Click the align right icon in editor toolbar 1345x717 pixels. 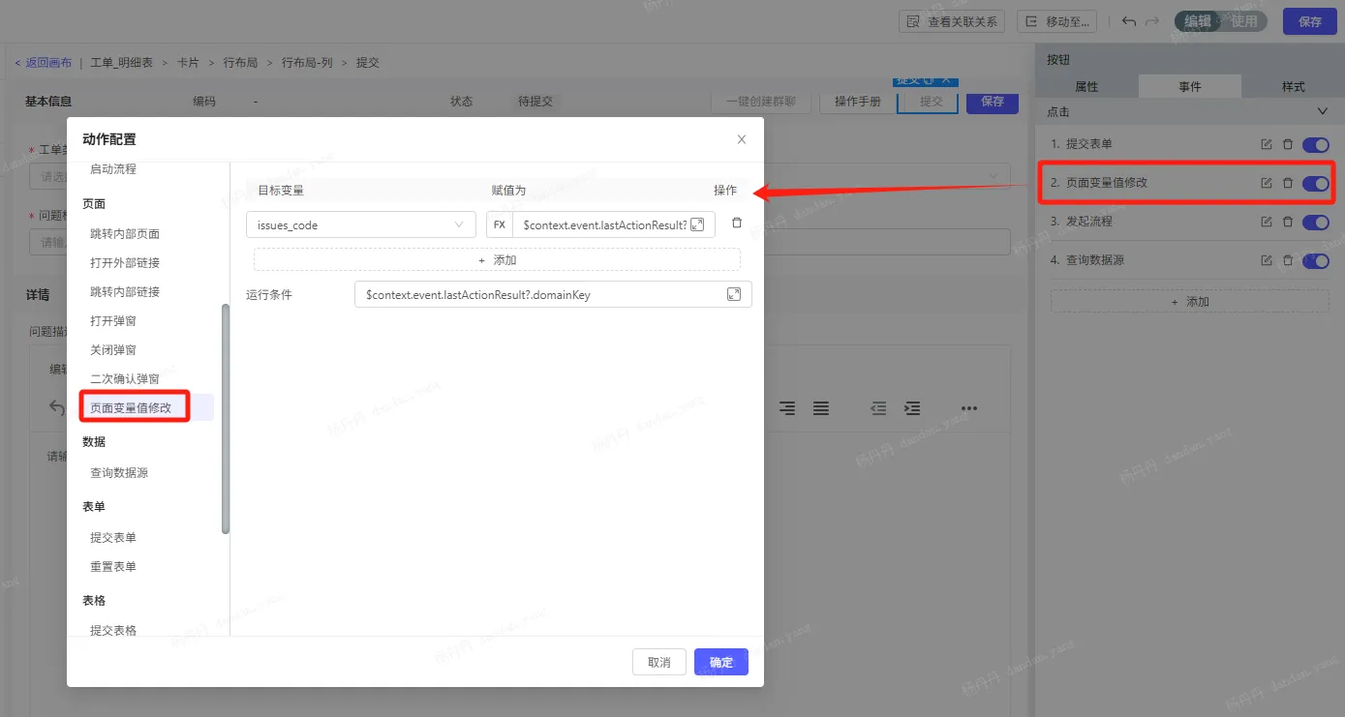(787, 408)
